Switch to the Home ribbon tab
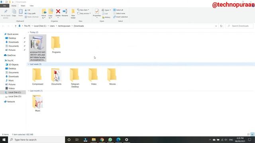Image resolution: width=255 pixels, height=143 pixels. [x=14, y=6]
